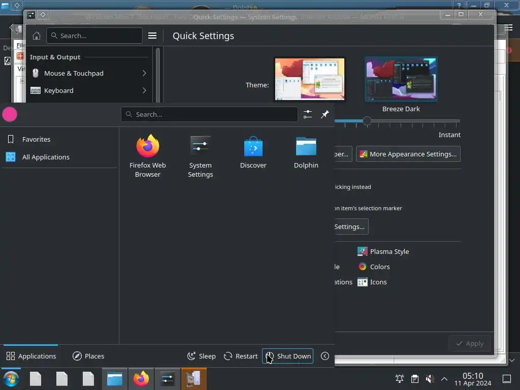Click System Settings taskbar icon

point(167,379)
